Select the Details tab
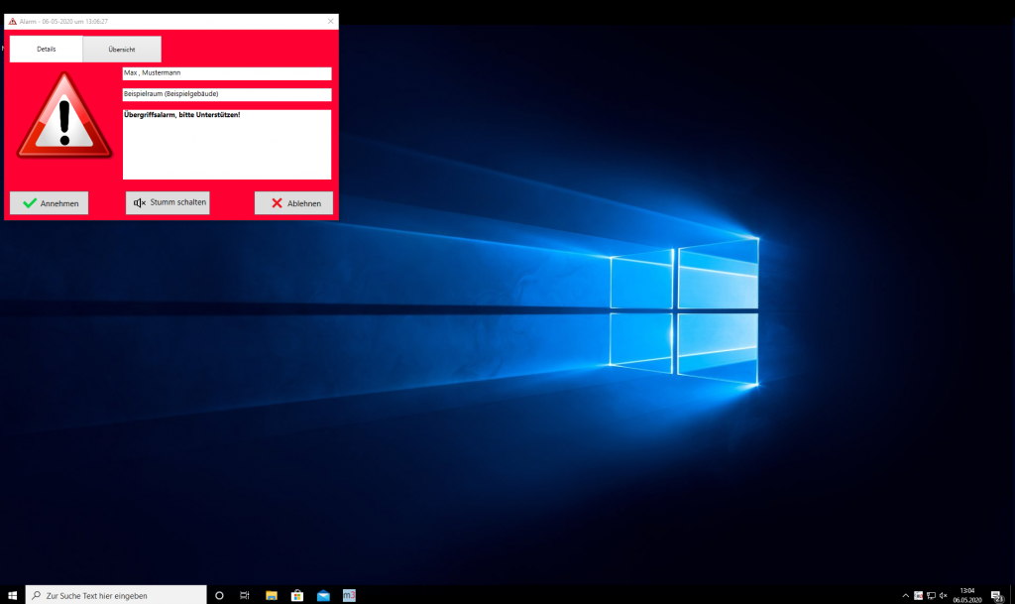 point(46,50)
